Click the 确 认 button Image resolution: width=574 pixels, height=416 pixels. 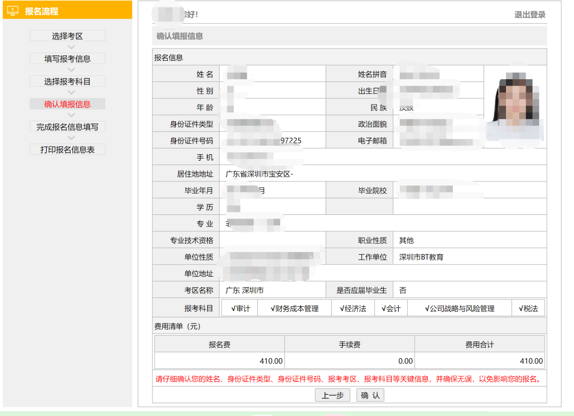click(370, 395)
